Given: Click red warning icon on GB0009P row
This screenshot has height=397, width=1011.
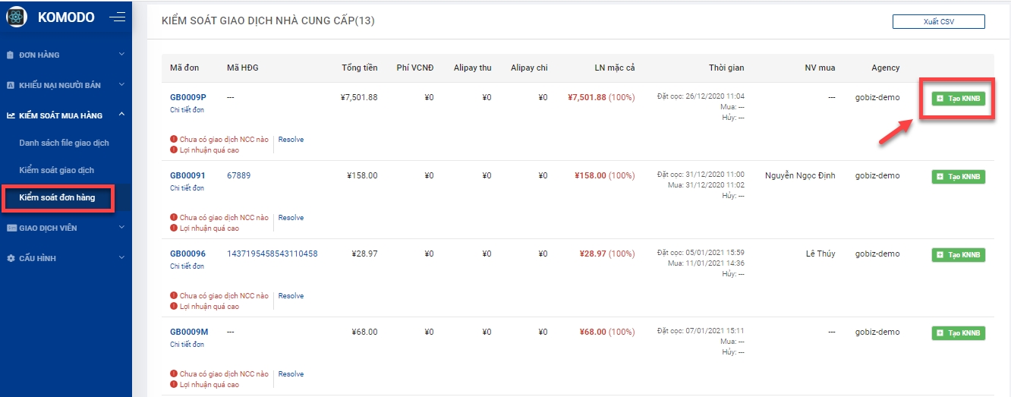Looking at the screenshot, I should [174, 140].
